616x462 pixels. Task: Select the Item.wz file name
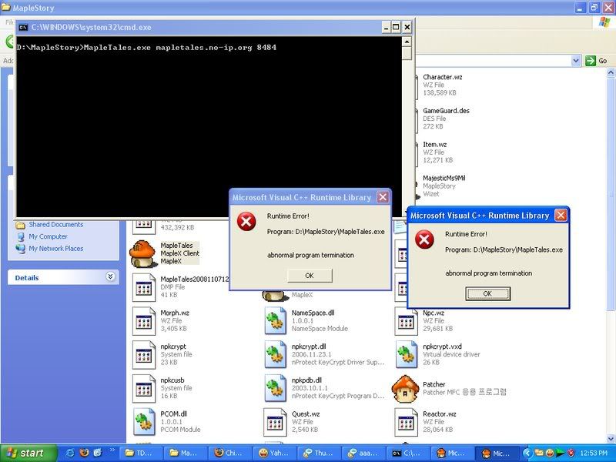435,145
